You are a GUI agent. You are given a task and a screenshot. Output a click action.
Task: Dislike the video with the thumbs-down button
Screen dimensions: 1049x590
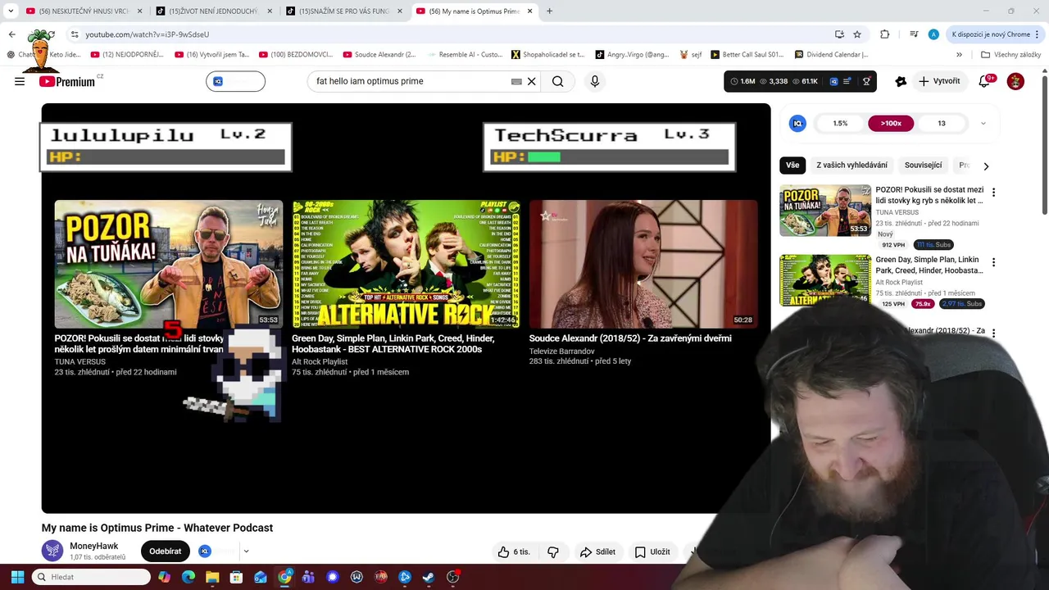pos(553,551)
